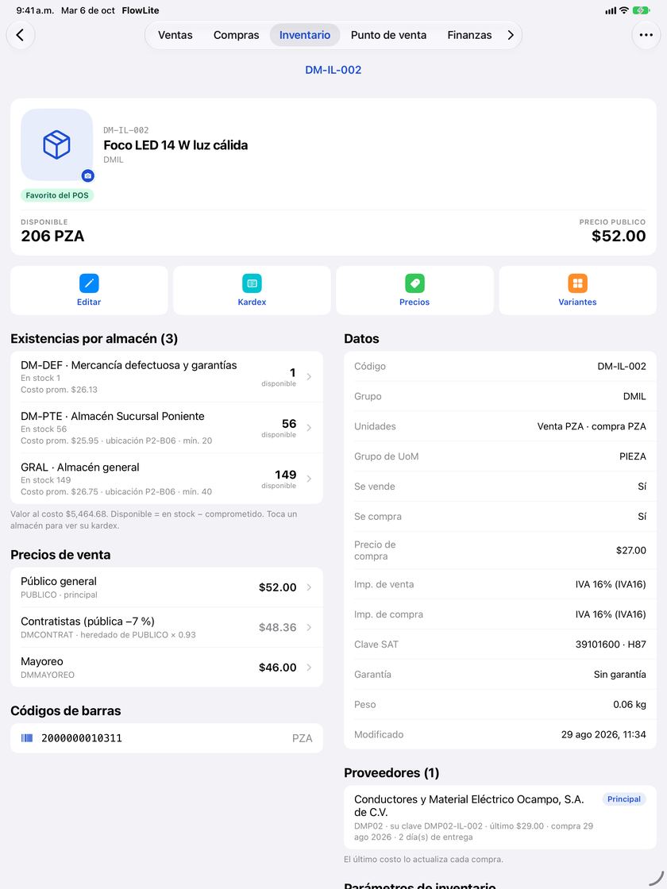Tap the Favorito del POS badge
The image size is (667, 889).
[x=57, y=195]
